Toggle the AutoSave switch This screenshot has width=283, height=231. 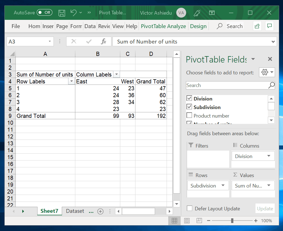[45, 12]
